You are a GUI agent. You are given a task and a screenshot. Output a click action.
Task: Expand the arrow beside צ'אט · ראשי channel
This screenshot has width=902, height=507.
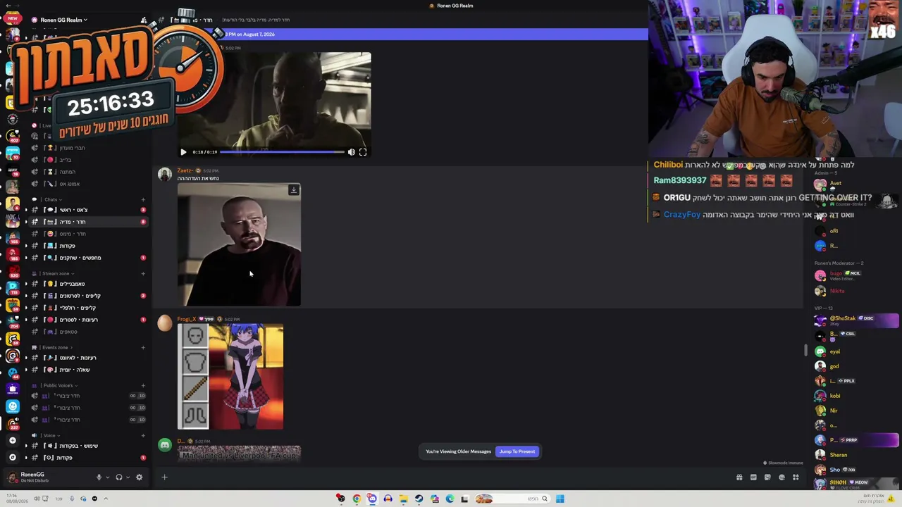[x=26, y=210]
